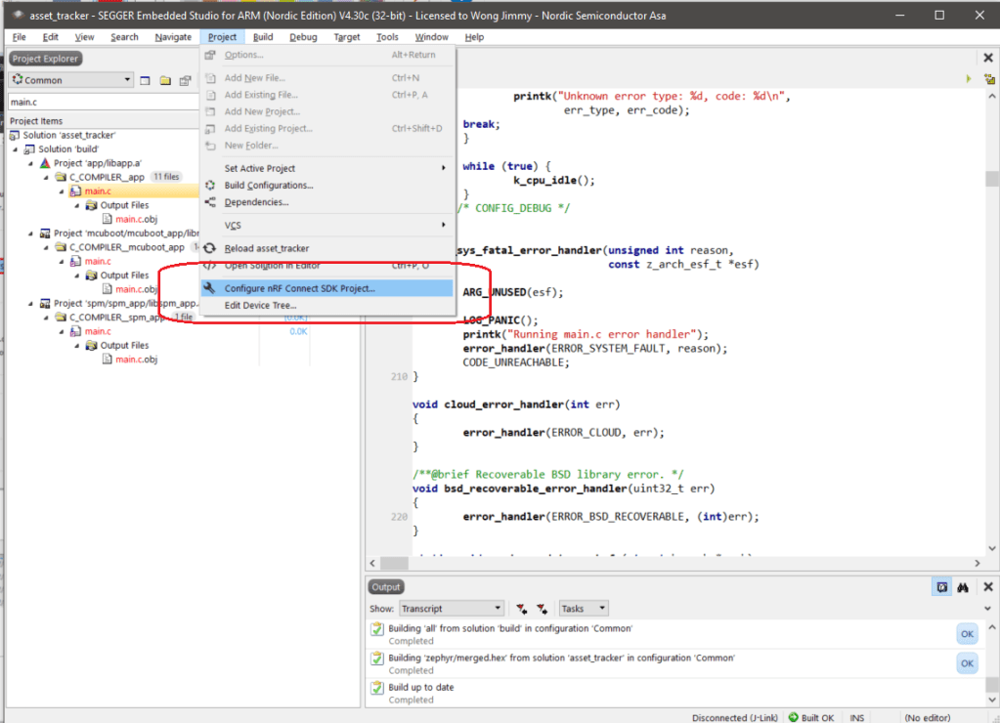Viewport: 1000px width, 723px height.
Task: Click the highlighted Output panel view icon
Action: [940, 587]
